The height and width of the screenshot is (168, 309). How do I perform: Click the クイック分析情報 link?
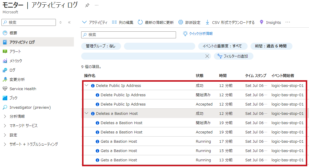(201, 34)
